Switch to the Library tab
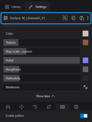The height and width of the screenshot is (122, 92). click(13, 7)
